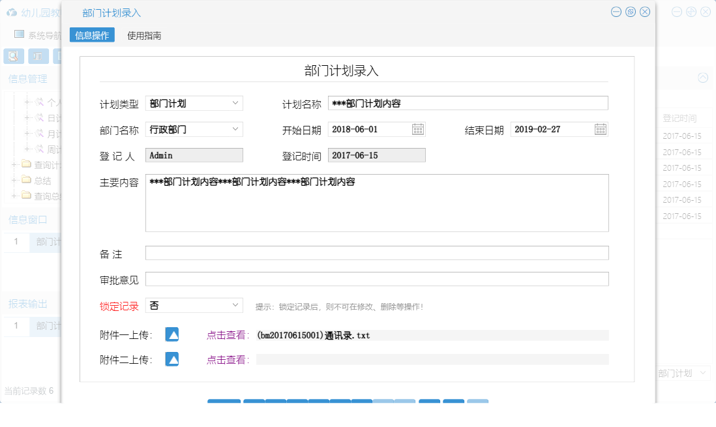Select the 信息操作 tab
Viewport: 716px width, 427px height.
pos(91,35)
